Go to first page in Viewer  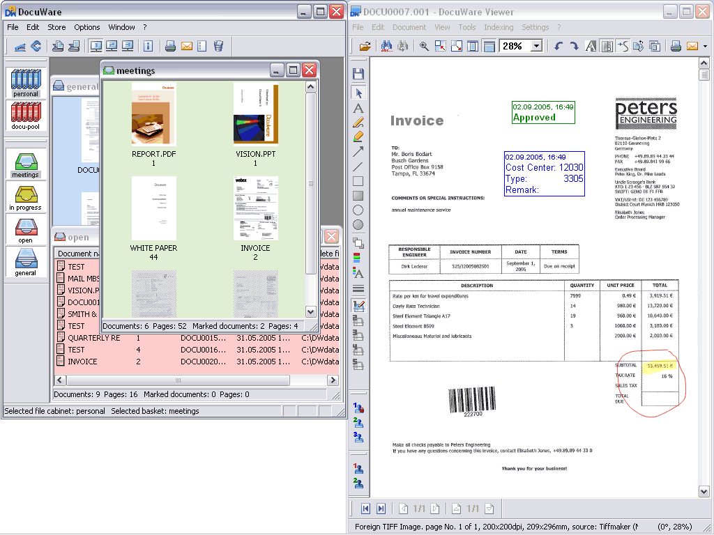click(365, 509)
